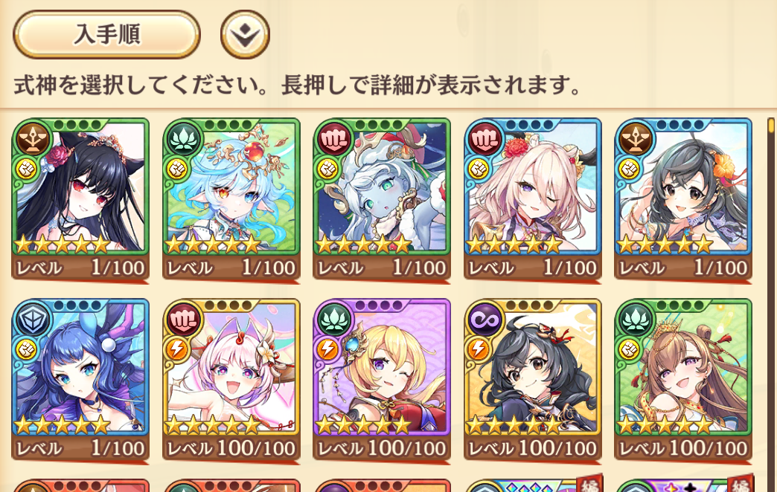Click the fist role icon on the snowy blue-skinned character
Screen dimensions: 777x492
click(x=334, y=139)
